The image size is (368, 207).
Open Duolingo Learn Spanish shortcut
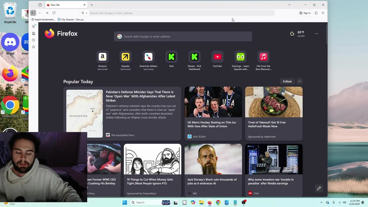240,61
